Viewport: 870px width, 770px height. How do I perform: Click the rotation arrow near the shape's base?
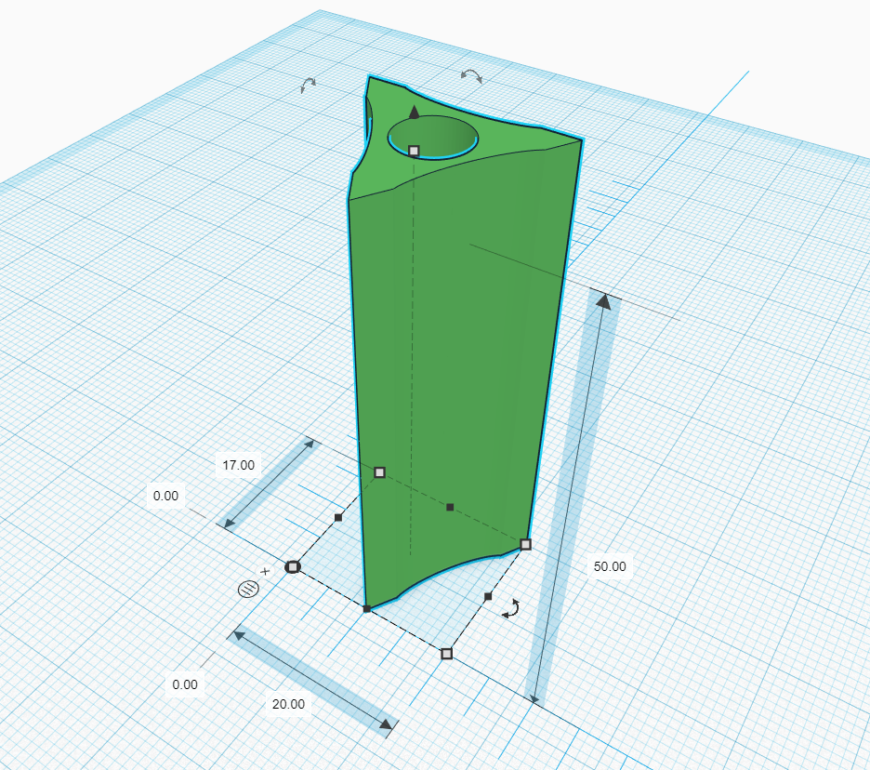[x=510, y=609]
